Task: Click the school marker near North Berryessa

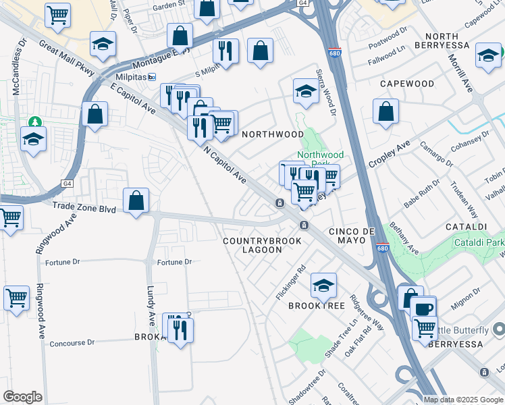Action: 488,55
